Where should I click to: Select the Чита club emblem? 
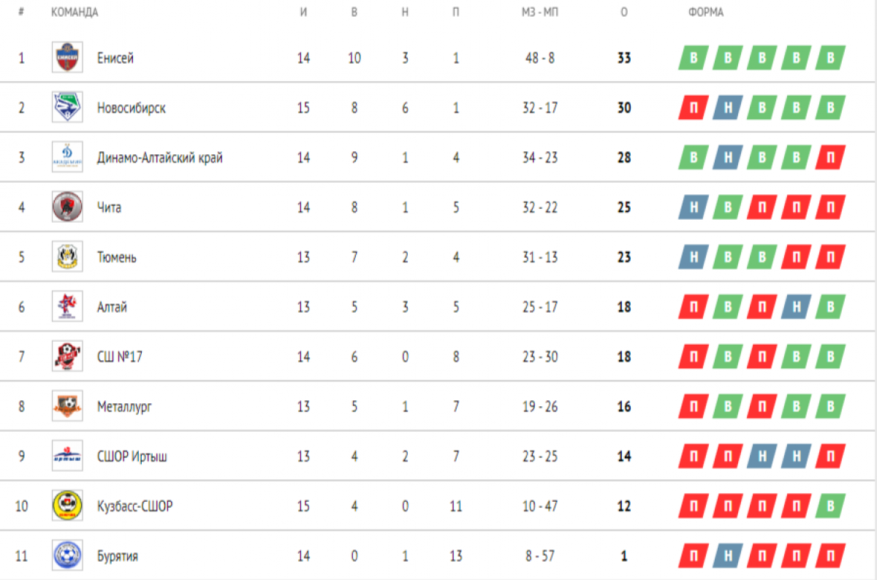pos(67,207)
